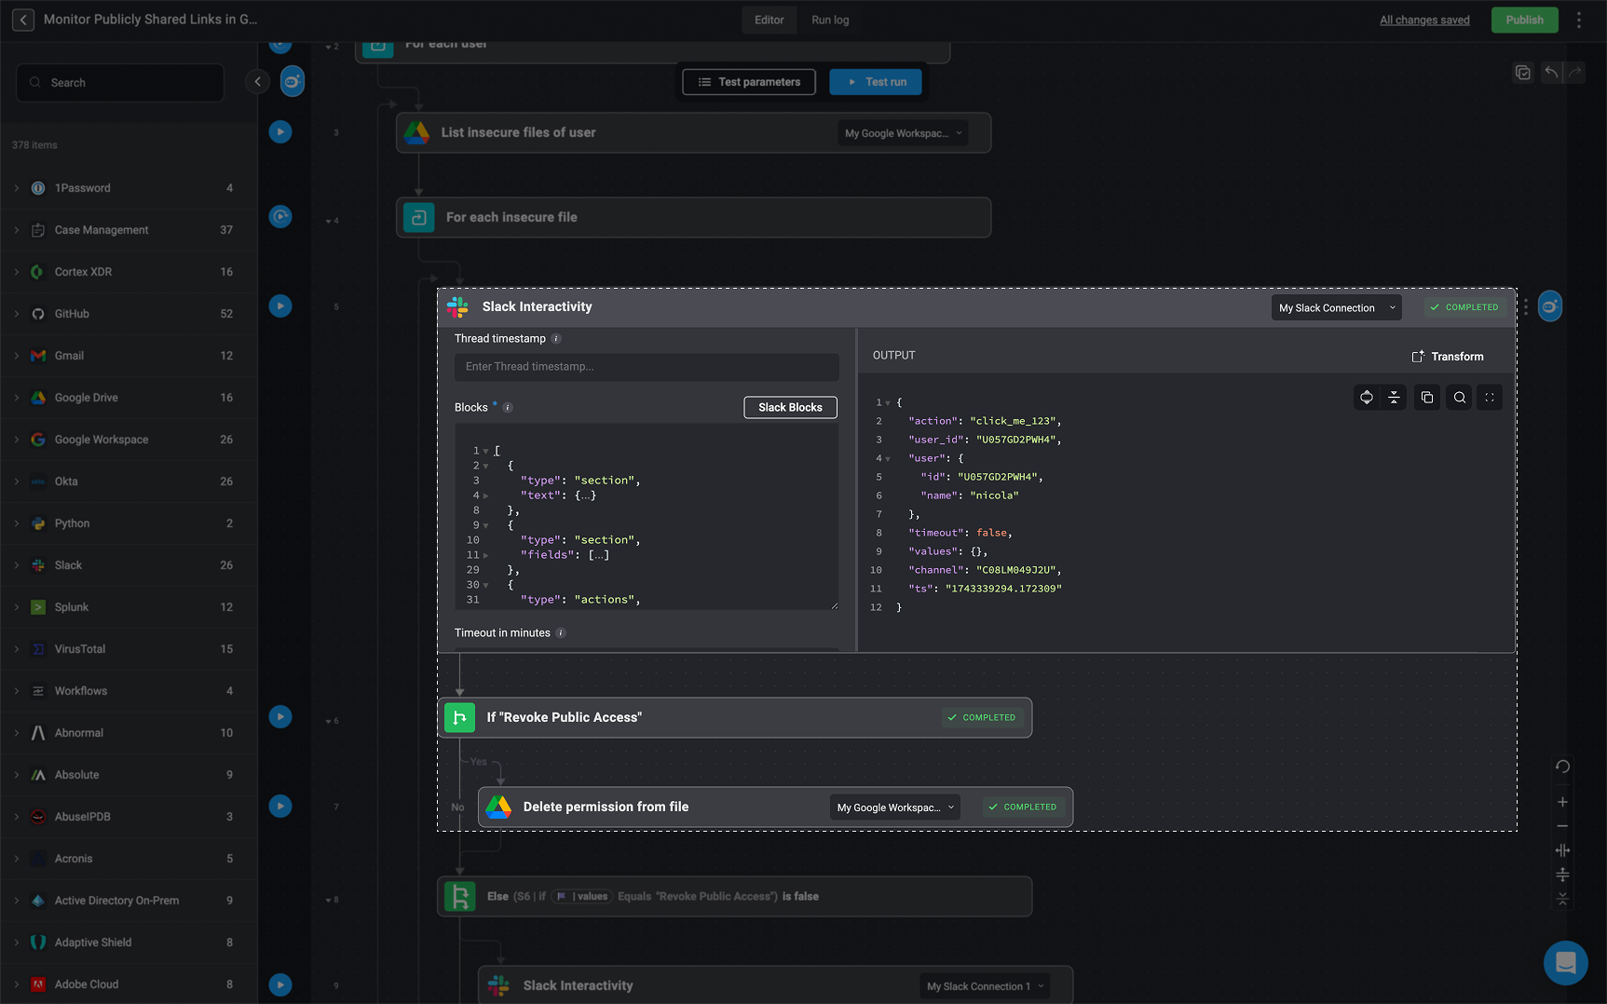Click the branch icon on If "Revoke Public Access"
This screenshot has height=1004, width=1607.
(459, 717)
